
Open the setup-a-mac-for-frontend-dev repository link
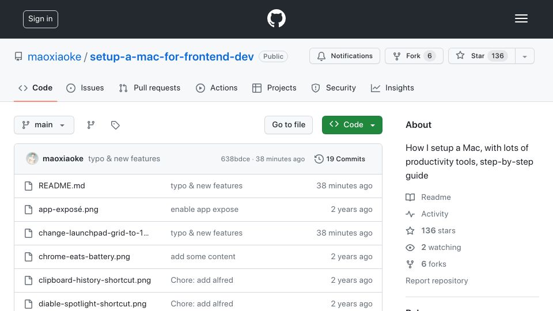coord(172,57)
